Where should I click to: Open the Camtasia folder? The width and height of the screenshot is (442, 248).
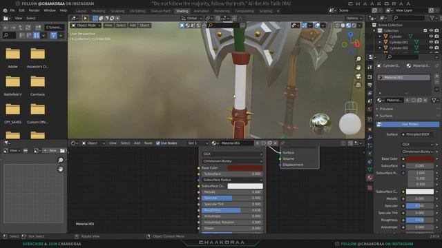tap(37, 85)
